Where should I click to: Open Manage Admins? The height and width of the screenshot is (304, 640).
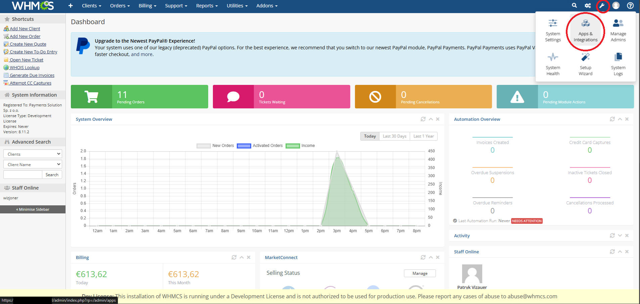click(x=618, y=31)
